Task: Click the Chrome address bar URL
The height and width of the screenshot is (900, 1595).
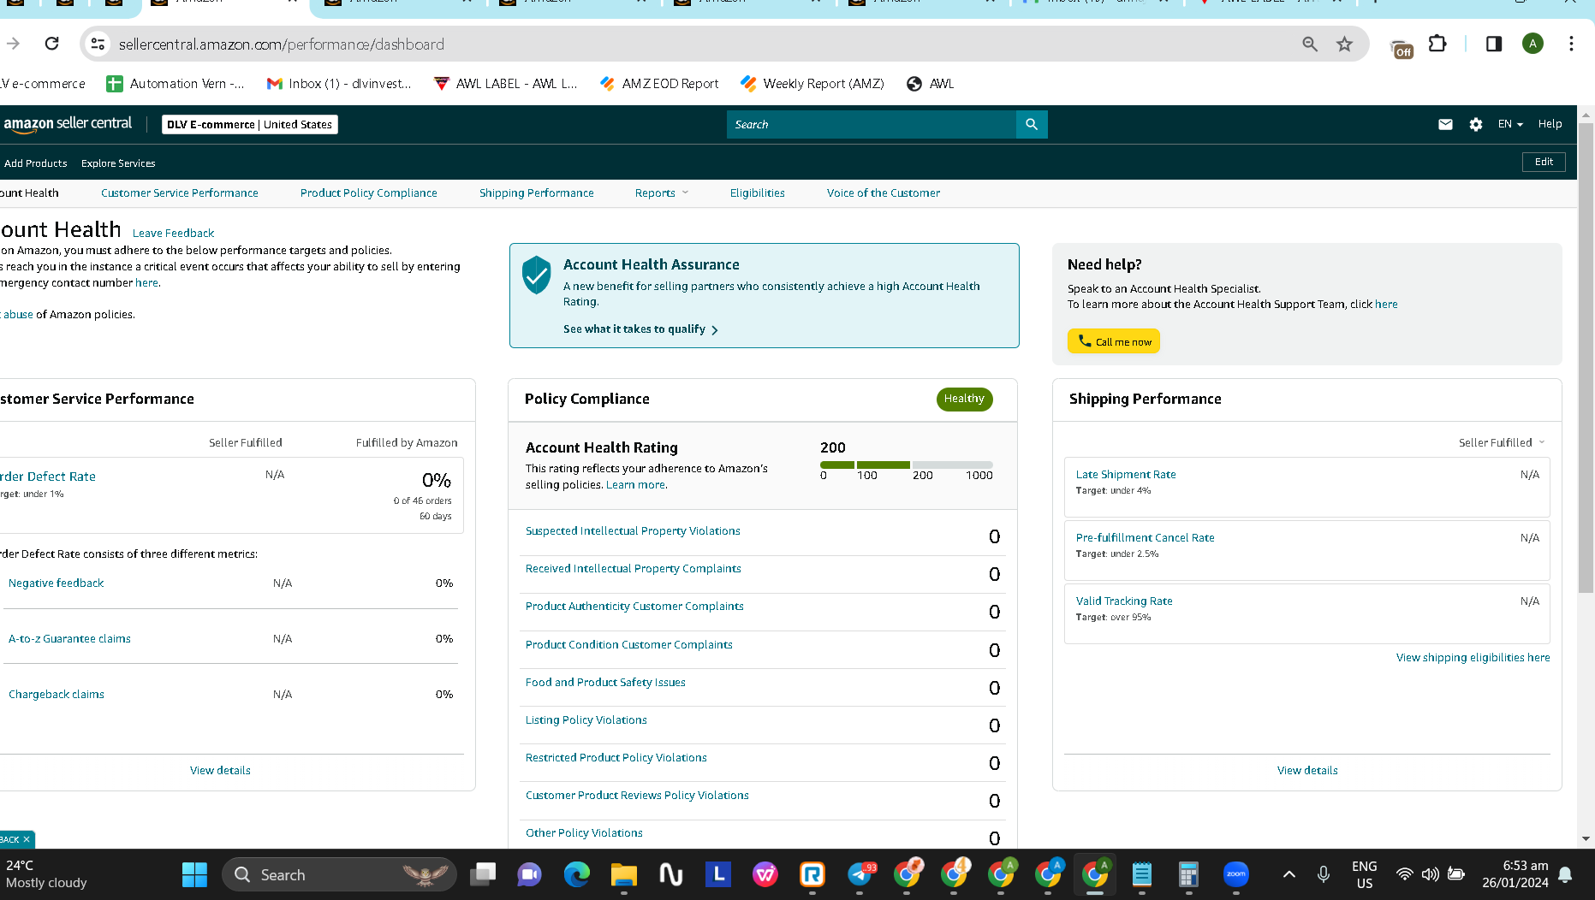Action: (x=282, y=44)
